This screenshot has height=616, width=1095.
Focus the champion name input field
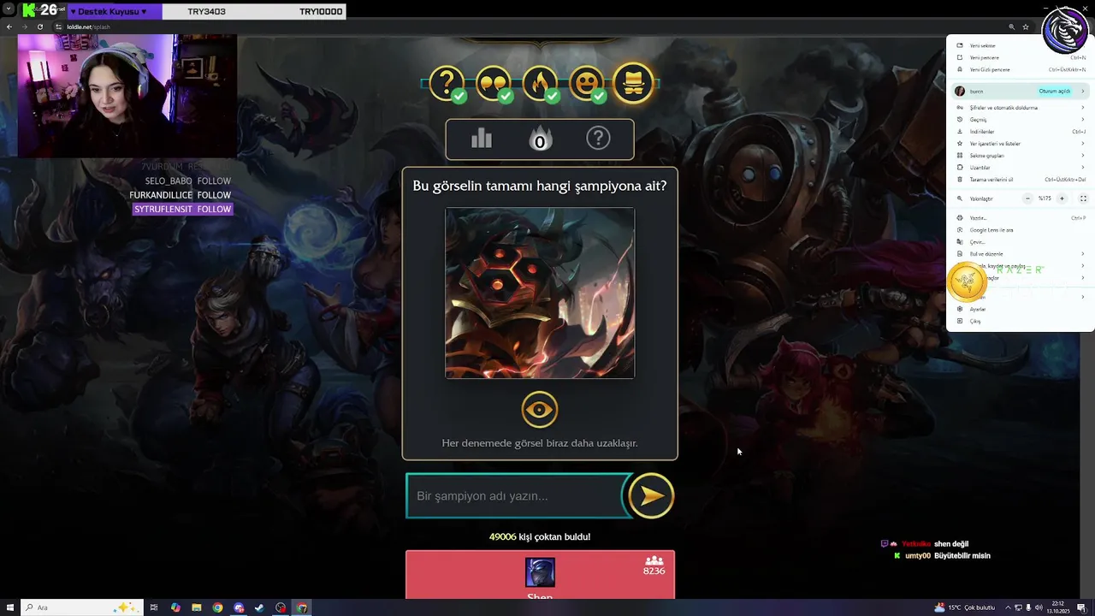(518, 496)
